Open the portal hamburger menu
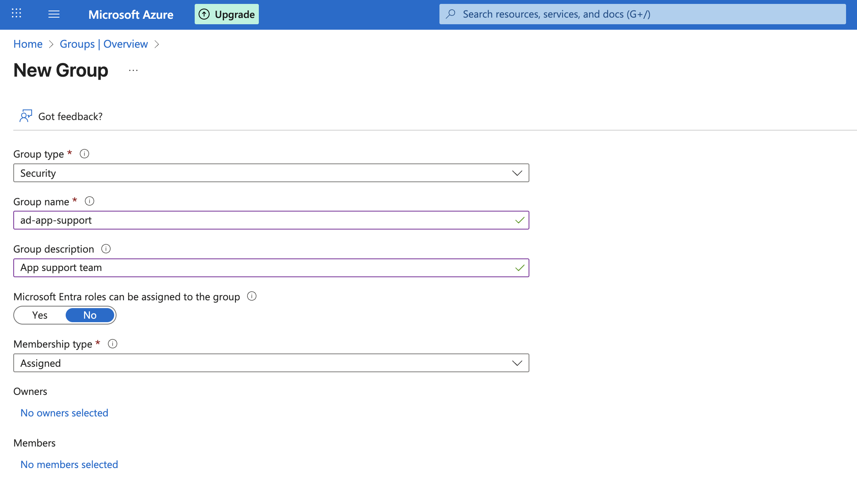The image size is (857, 495). (x=54, y=14)
